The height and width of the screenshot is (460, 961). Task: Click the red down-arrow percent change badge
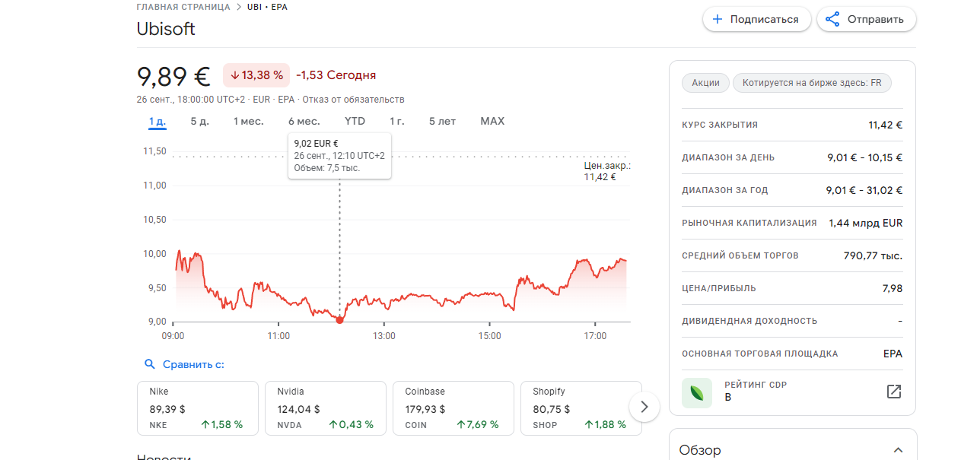[x=256, y=75]
